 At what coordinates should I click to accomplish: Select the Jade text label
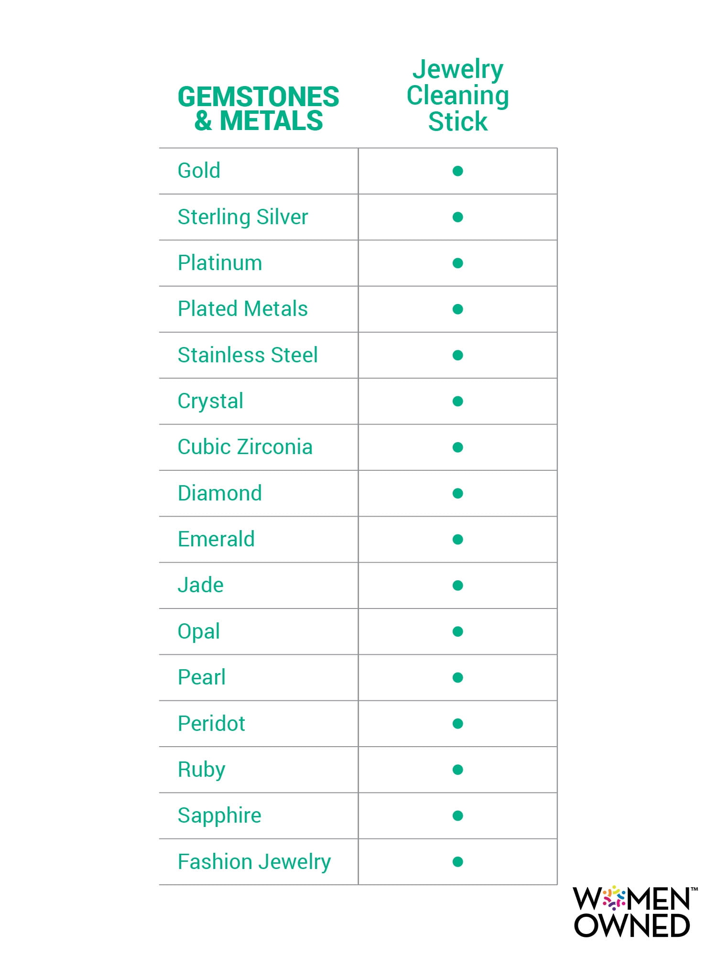[200, 585]
